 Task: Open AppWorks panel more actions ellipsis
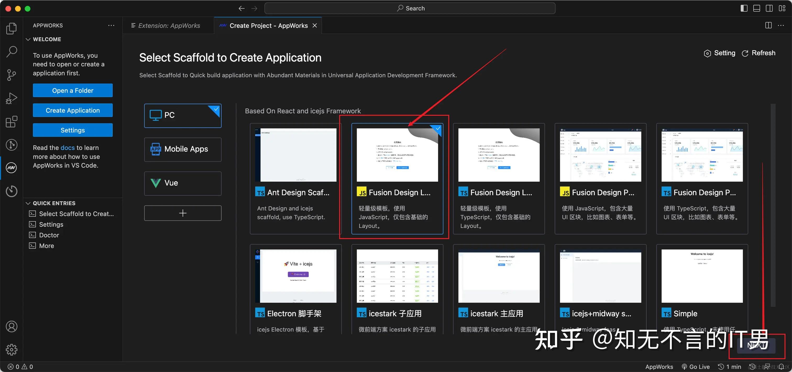pyautogui.click(x=111, y=25)
